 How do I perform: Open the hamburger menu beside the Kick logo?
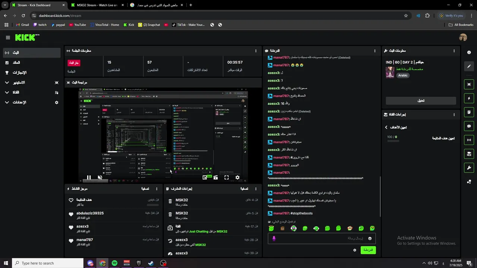click(8, 38)
